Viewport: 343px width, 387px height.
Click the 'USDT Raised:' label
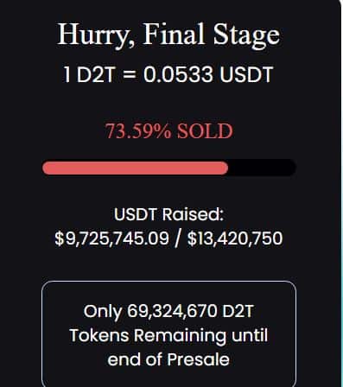point(168,214)
